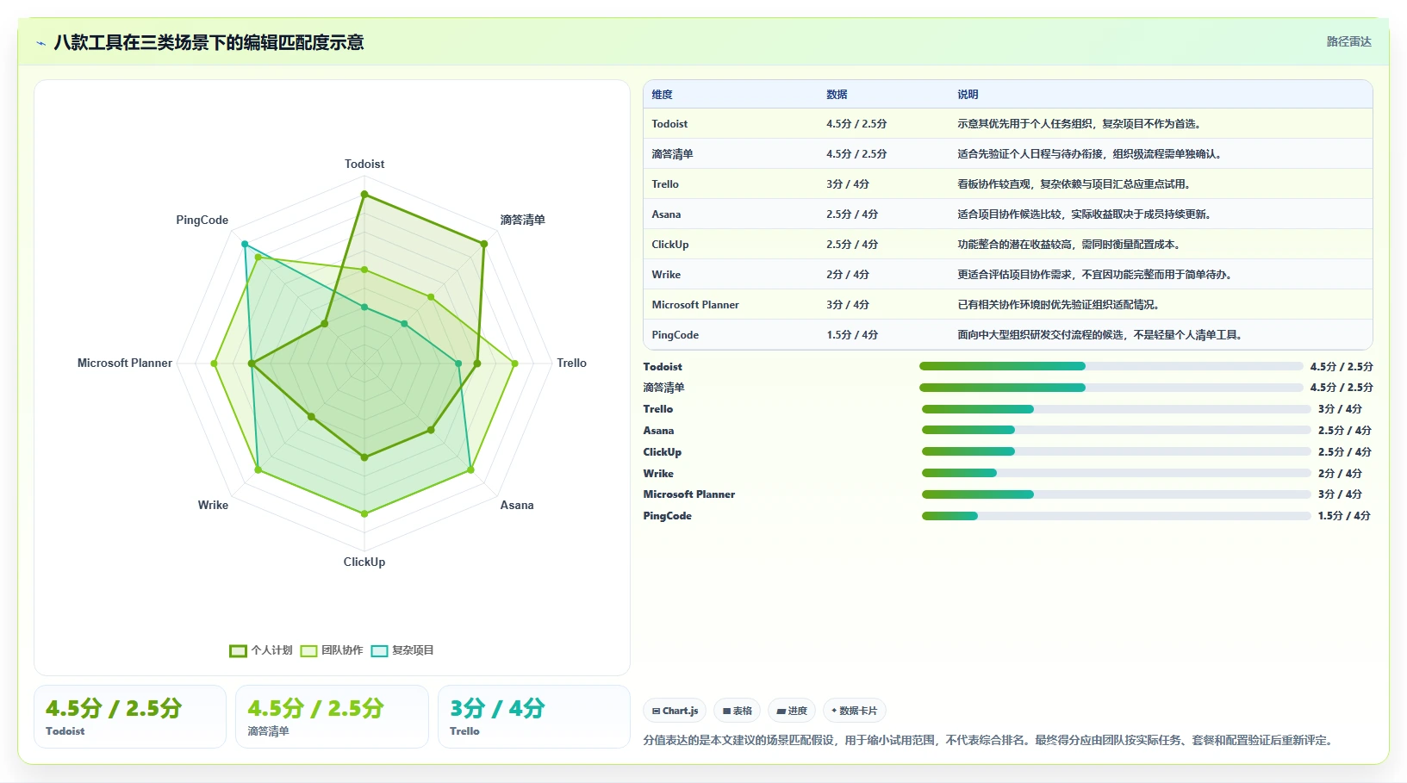The image size is (1407, 783).
Task: Click description 看板协作较直观，复杂依赖与项目汇总应重点试用。
Action: pyautogui.click(x=1076, y=184)
